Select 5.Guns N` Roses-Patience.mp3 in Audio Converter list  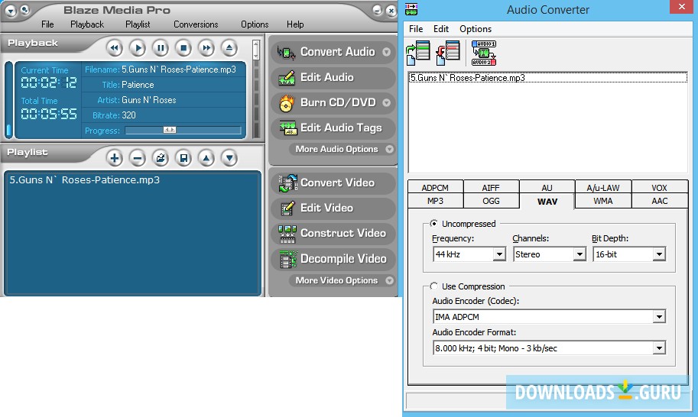tap(547, 78)
